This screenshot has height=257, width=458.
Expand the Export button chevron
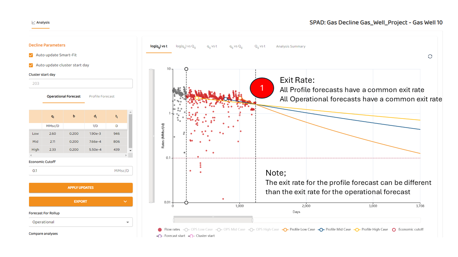(125, 202)
